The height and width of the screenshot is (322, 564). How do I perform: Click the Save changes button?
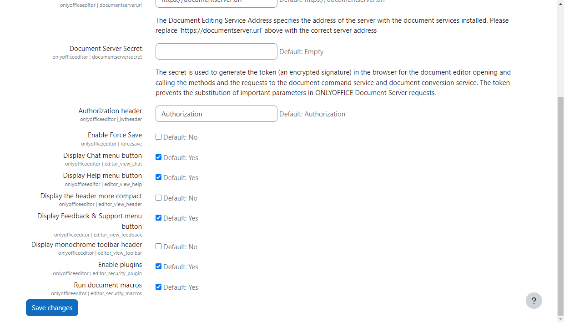pyautogui.click(x=52, y=307)
